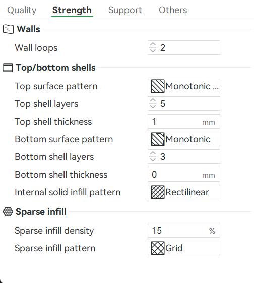Decrease Wall loops with down arrow
This screenshot has width=254, height=283.
tap(153, 50)
